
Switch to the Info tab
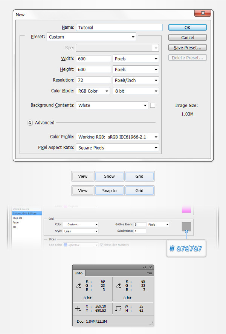pos(79,273)
